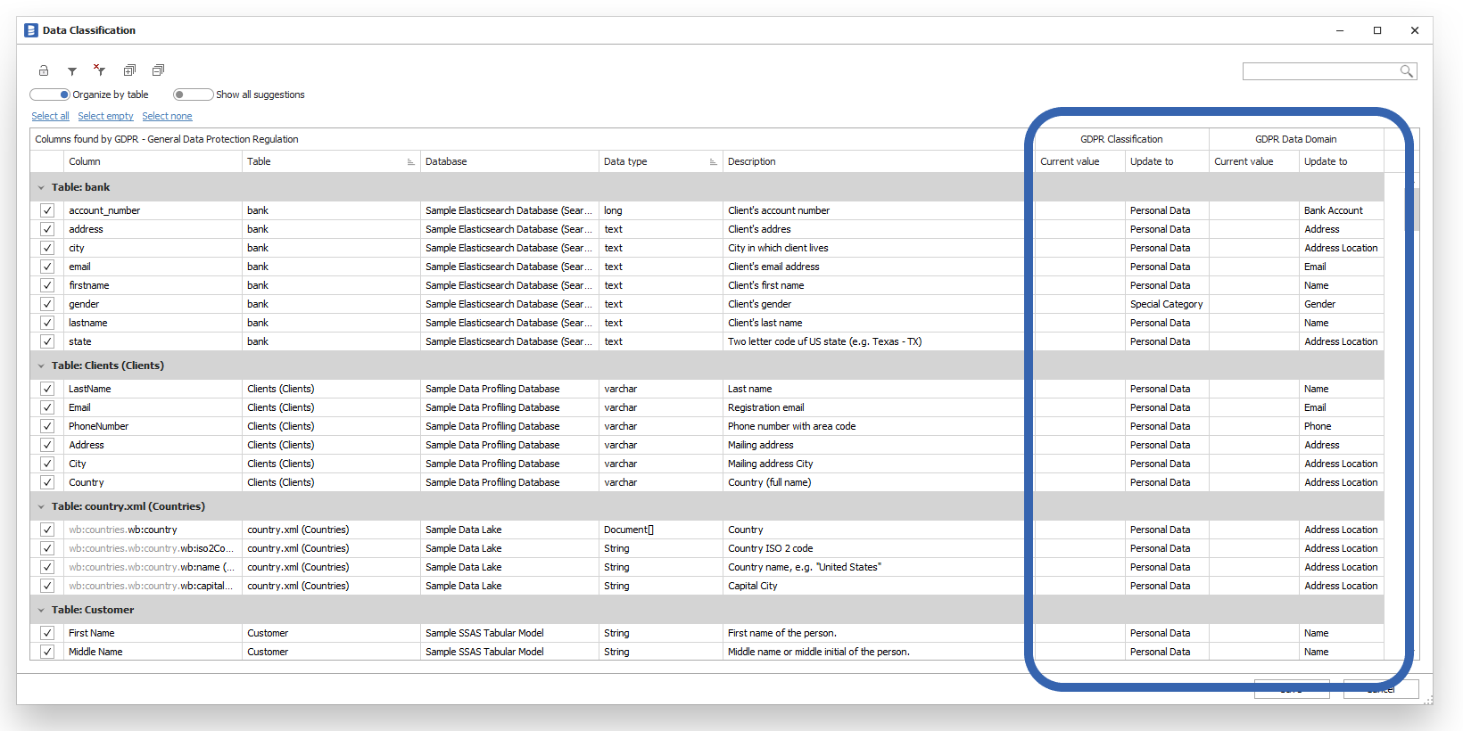1463x731 pixels.
Task: Collapse the Table: Clients (Clients) group
Action: (41, 366)
